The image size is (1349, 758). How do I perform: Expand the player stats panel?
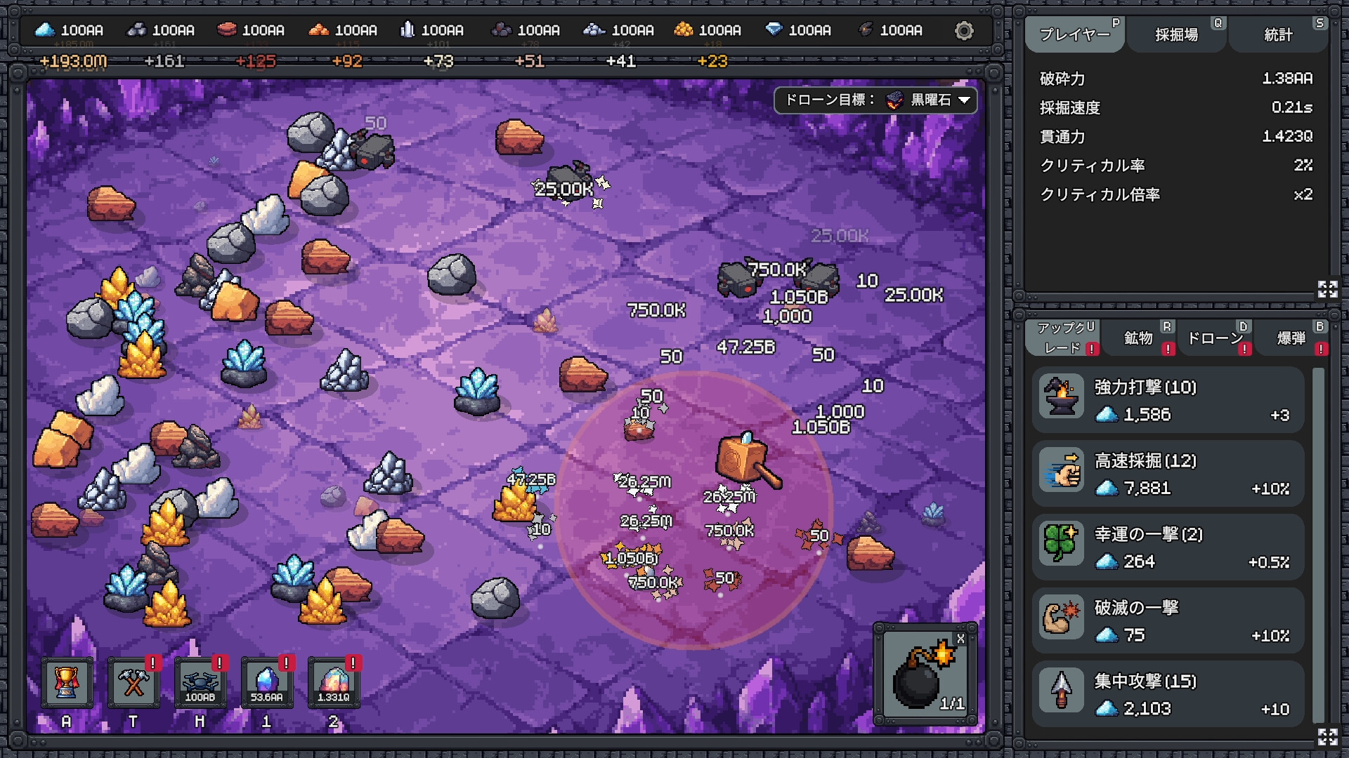click(x=1327, y=288)
